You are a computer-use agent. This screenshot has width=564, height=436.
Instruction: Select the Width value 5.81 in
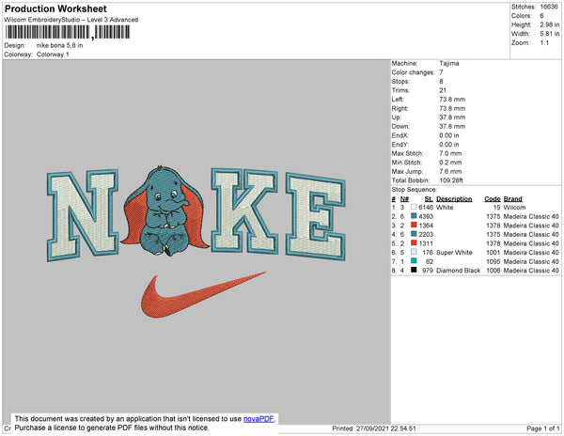[550, 34]
